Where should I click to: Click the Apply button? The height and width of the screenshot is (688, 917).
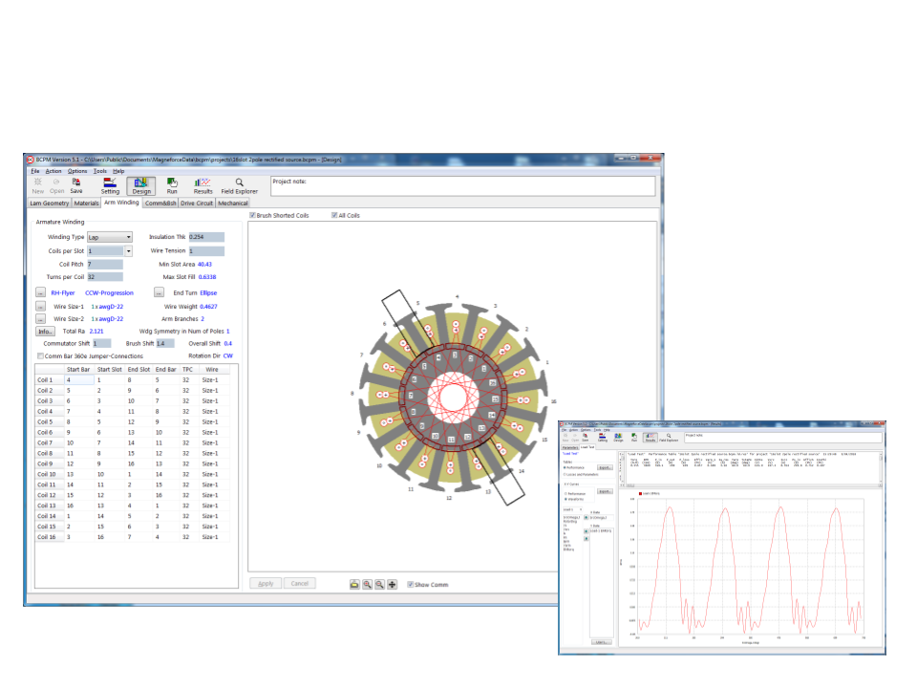point(266,583)
